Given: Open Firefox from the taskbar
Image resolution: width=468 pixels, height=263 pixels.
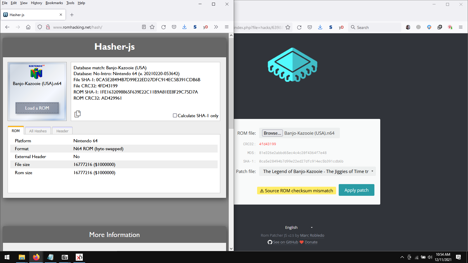Looking at the screenshot, I should (x=36, y=257).
